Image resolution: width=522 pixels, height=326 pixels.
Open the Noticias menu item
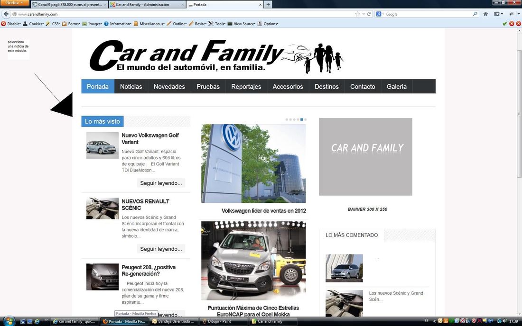[131, 86]
